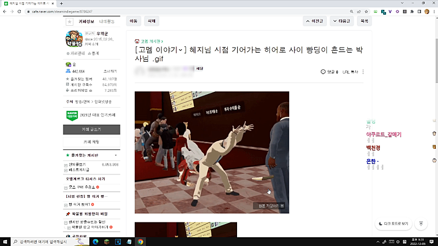The height and width of the screenshot is (246, 438).
Task: Click the active browser tab title
Action: tap(30, 3)
